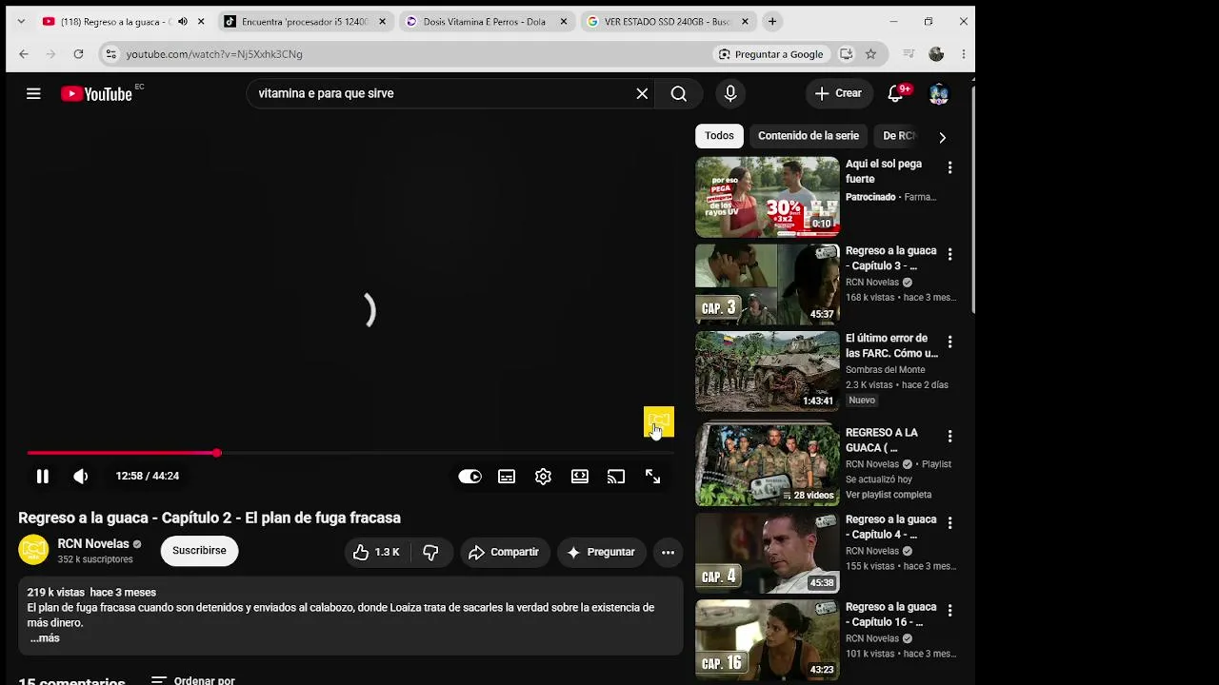This screenshot has height=685, width=1219.
Task: Start voice search with the microphone
Action: [x=730, y=93]
